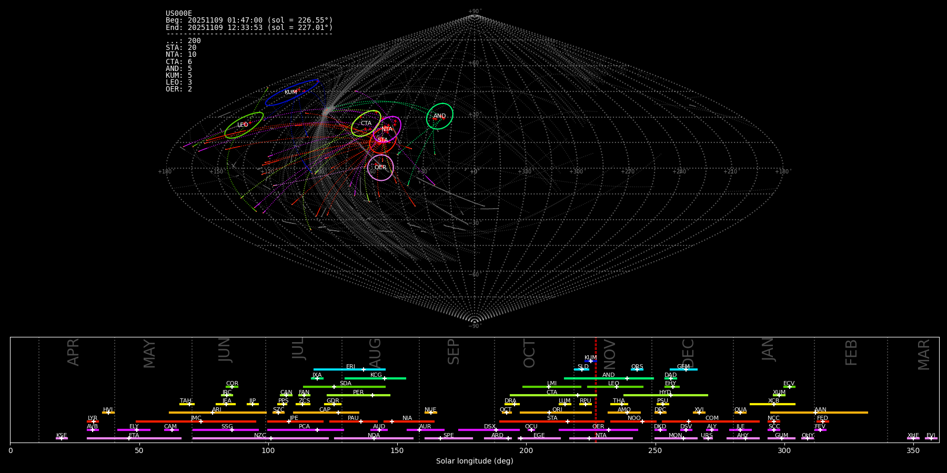Pick the NTA radiant label on the sky map

coord(387,129)
